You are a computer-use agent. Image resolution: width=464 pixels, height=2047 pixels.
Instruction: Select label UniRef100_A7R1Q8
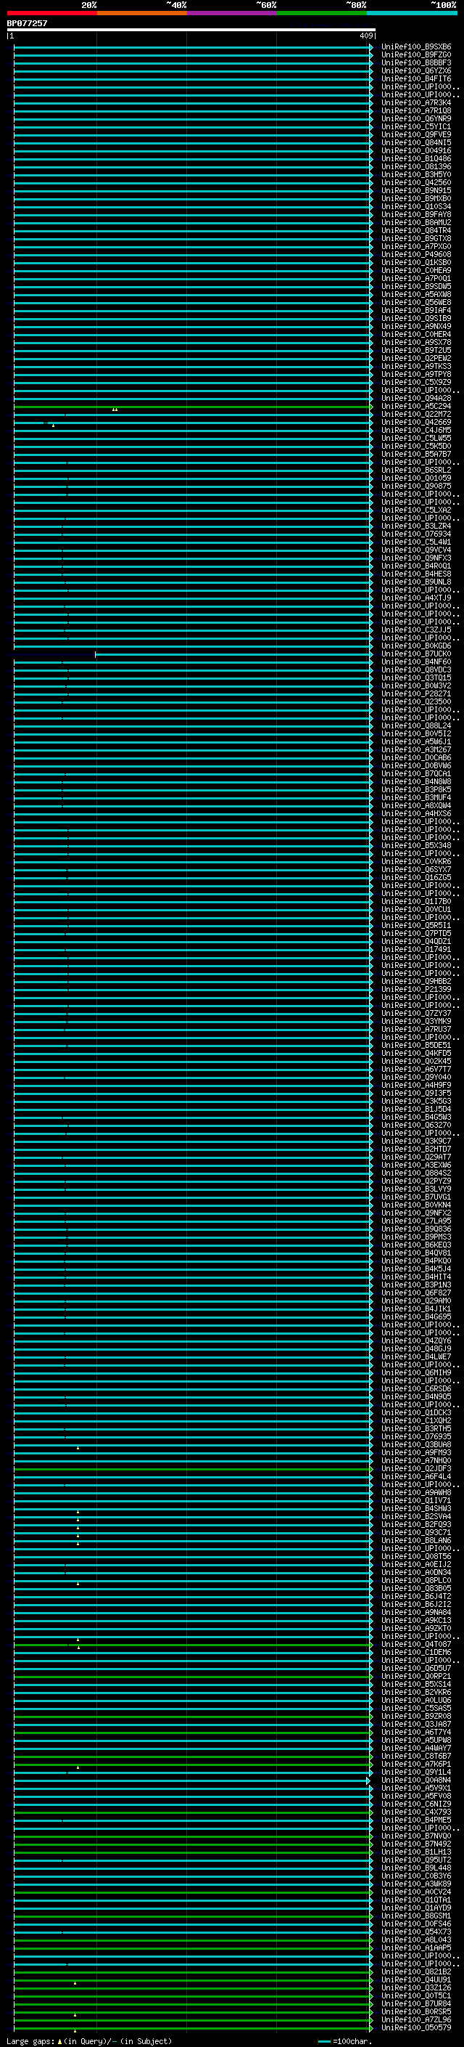pyautogui.click(x=415, y=110)
